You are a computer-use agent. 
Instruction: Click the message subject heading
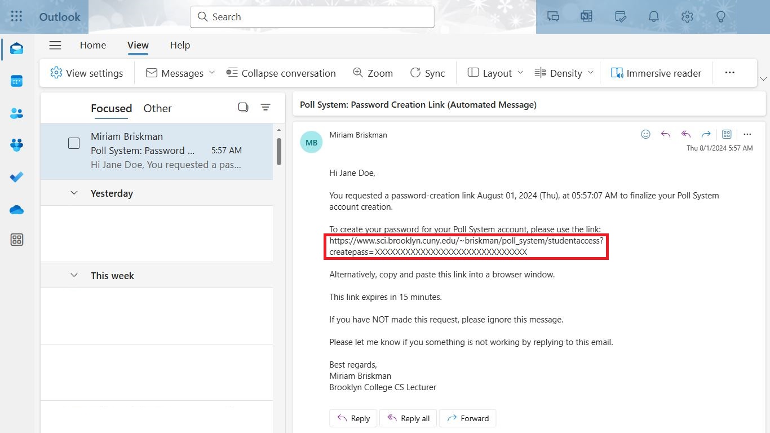point(418,104)
